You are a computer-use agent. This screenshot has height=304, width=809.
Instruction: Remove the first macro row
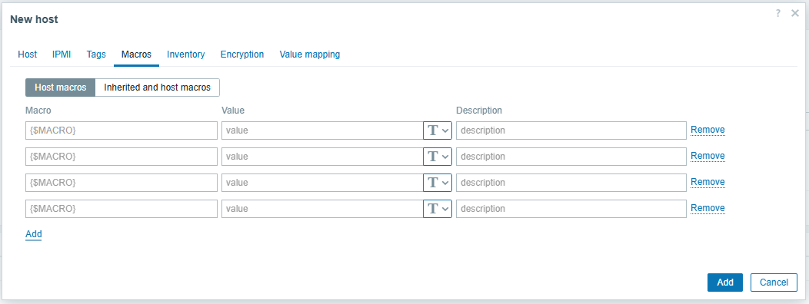tap(707, 130)
